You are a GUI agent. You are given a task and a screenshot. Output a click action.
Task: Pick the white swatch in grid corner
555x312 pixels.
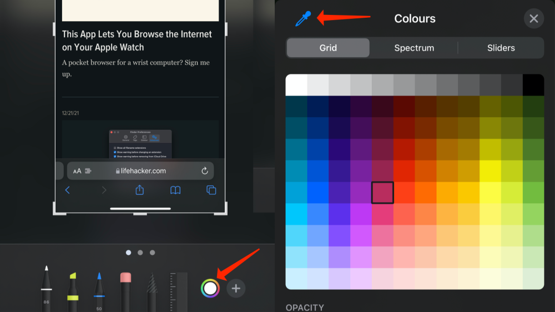pos(296,85)
